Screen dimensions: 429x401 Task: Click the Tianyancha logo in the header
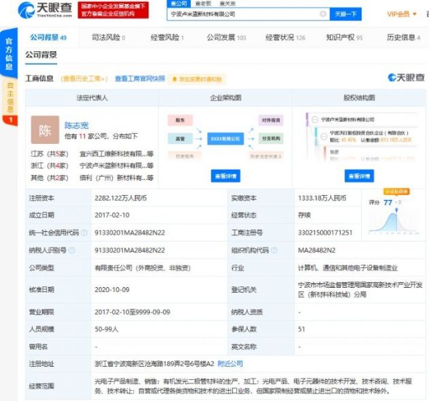(x=45, y=10)
